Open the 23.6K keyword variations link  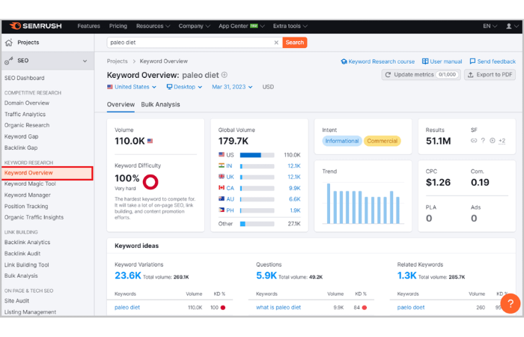click(128, 276)
